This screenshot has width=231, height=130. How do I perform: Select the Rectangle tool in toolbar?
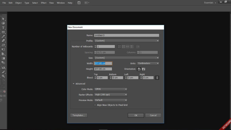[x=3, y=32]
